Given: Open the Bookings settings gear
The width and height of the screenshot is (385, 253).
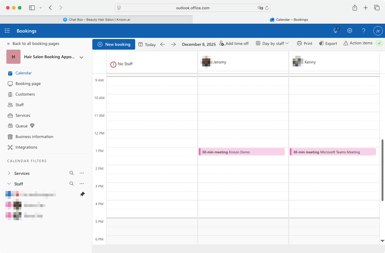Looking at the screenshot, I should point(350,31).
